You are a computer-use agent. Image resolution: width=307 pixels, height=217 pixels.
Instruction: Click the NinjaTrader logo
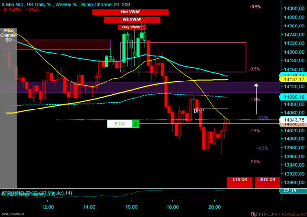tap(279, 214)
